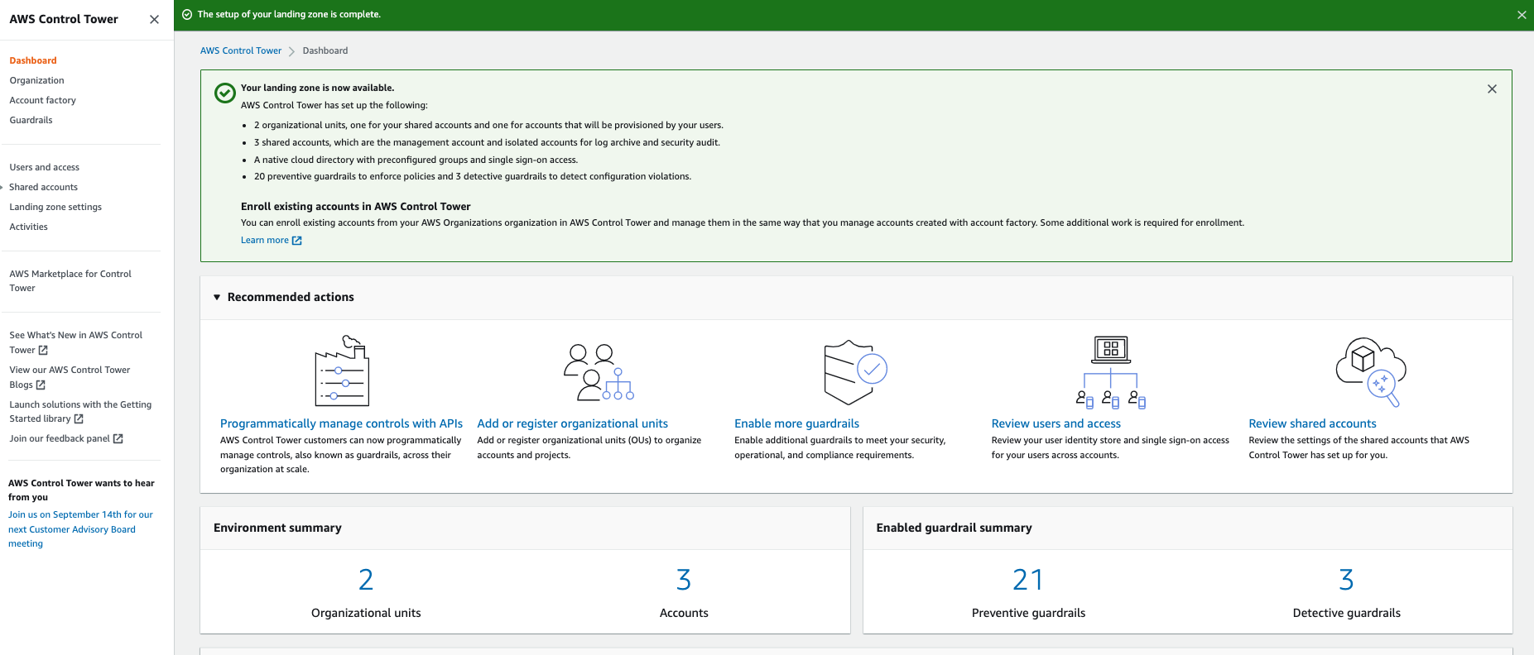Screen dimensions: 1534x655
Task: Click the Organizational units count 2
Action: 366,580
